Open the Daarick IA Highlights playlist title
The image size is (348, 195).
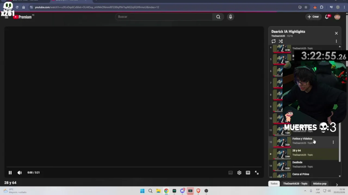[x=288, y=31]
